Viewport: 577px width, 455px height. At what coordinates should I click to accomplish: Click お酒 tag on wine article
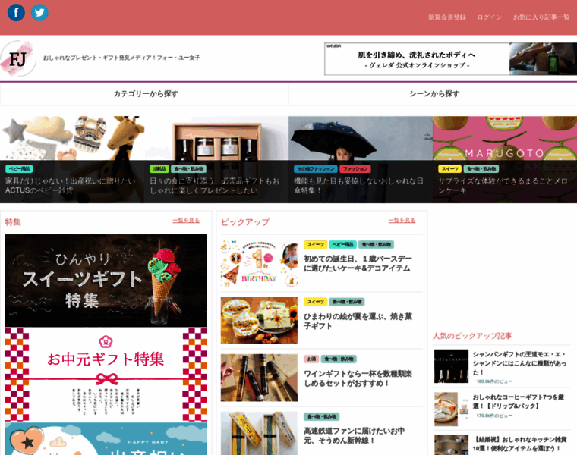(x=311, y=359)
